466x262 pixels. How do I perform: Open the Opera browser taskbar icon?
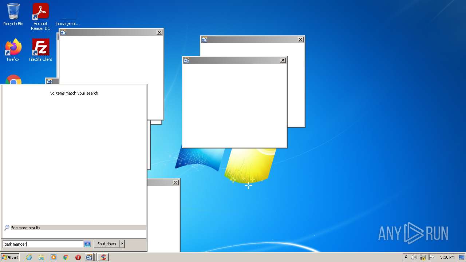[78, 257]
